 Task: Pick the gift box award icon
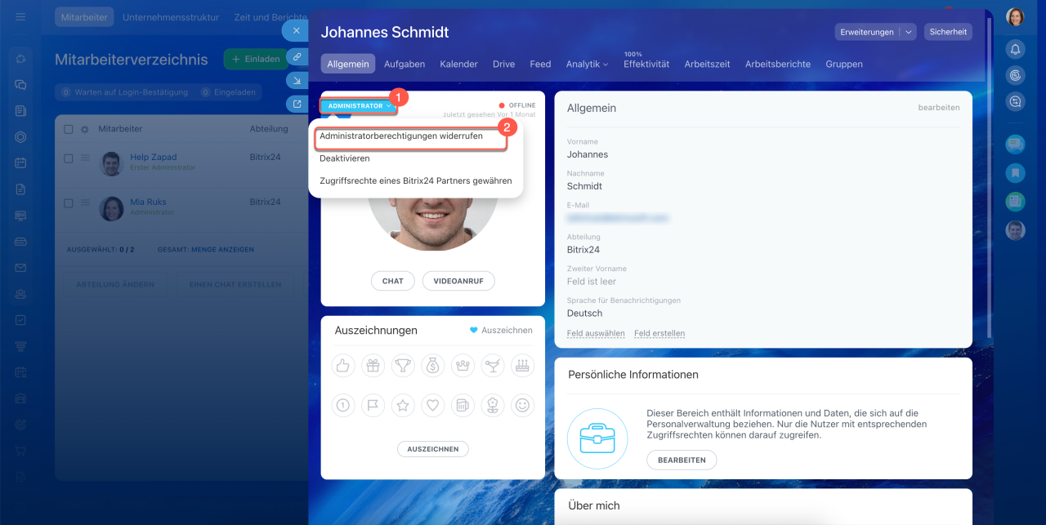(x=373, y=367)
